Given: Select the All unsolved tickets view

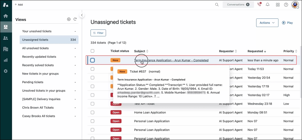Looking at the screenshot, I should click(x=35, y=48).
